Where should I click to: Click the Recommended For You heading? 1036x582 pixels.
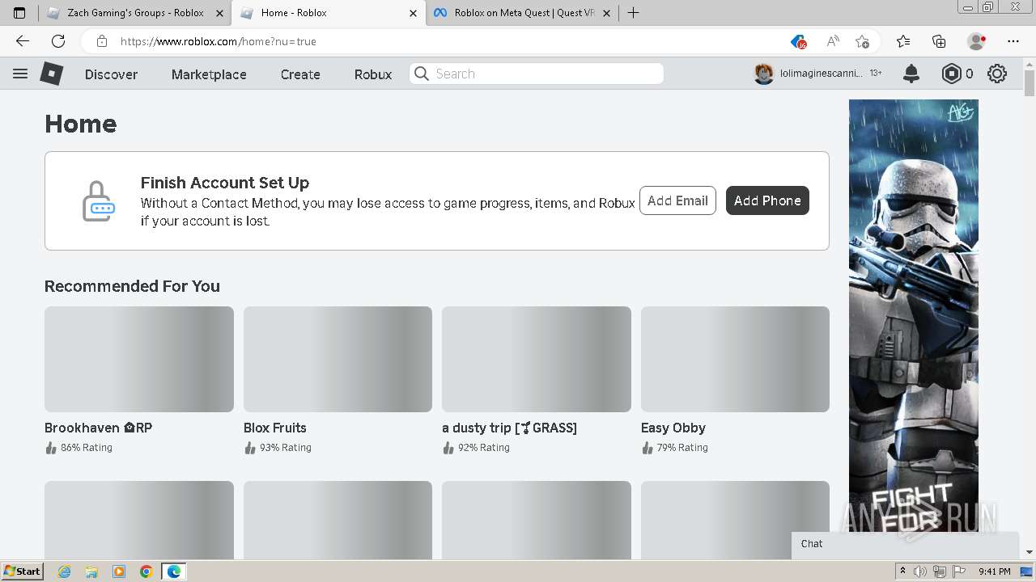[x=132, y=286]
